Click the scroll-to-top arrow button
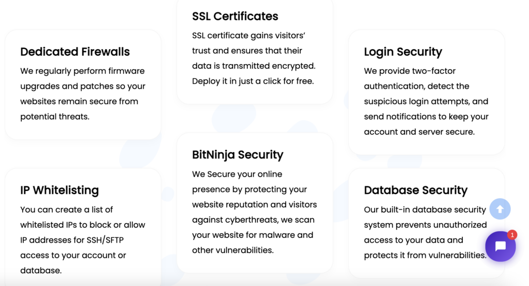The image size is (529, 286). pyautogui.click(x=500, y=209)
